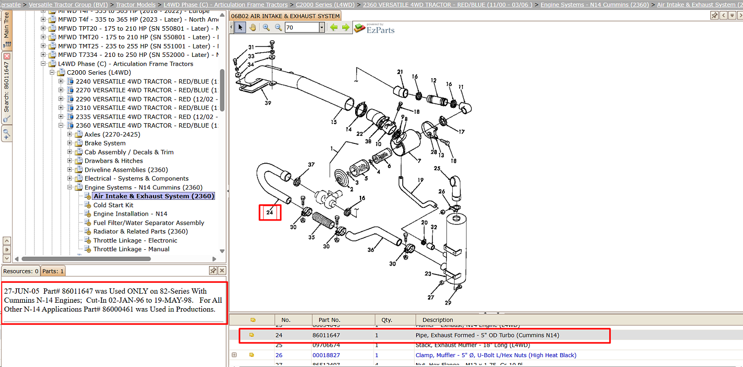
Task: Click callout number 24 on the diagram
Action: [270, 212]
